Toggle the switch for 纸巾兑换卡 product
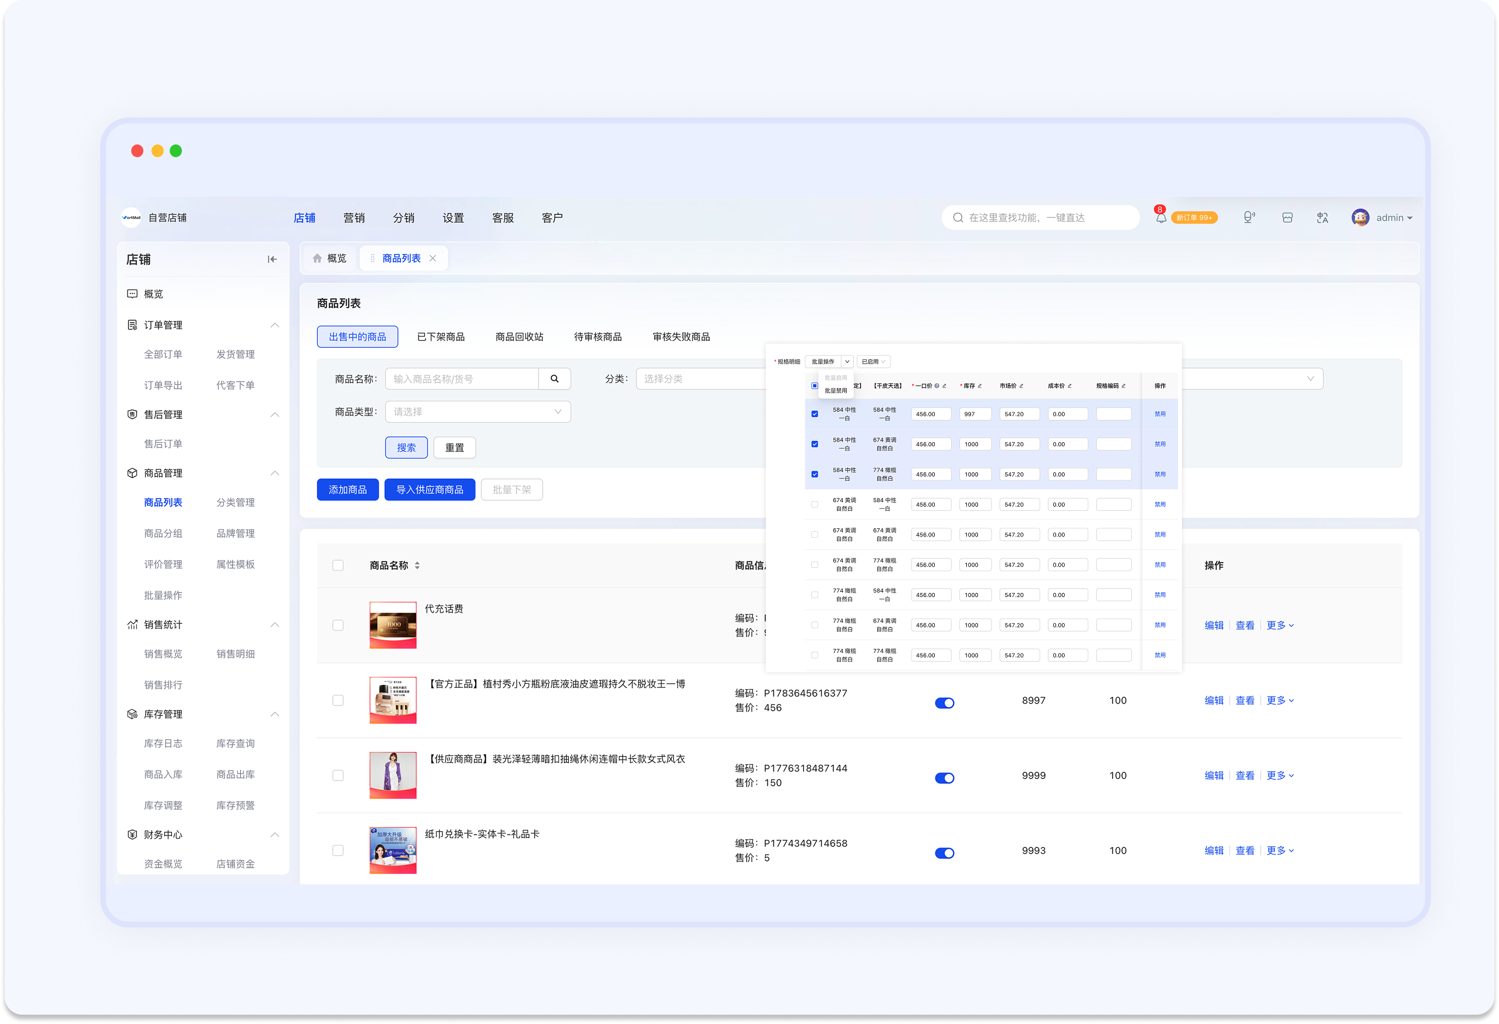The image size is (1499, 1024). tap(944, 853)
